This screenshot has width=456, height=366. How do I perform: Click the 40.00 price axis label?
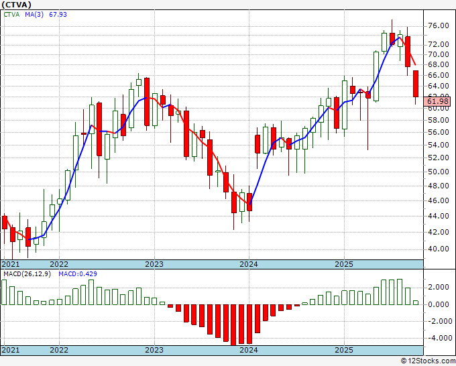439,249
